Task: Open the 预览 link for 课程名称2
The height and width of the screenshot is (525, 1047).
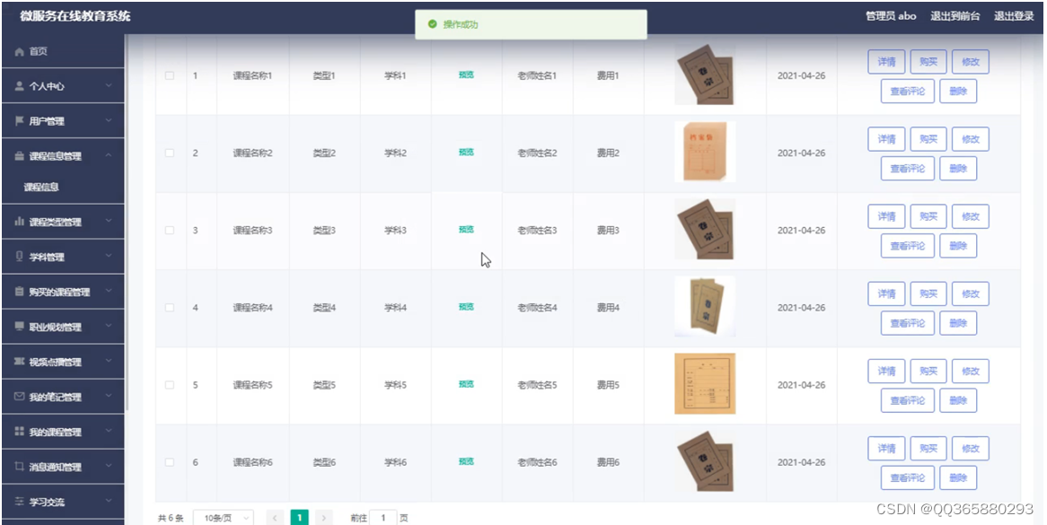Action: point(465,152)
